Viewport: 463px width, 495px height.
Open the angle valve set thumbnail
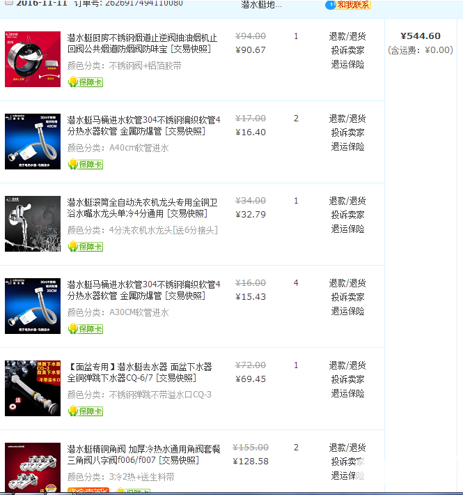(33, 468)
